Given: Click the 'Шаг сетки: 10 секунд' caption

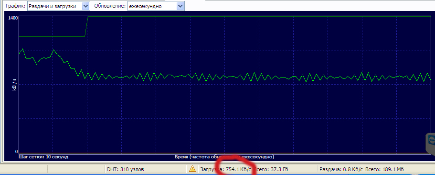Looking at the screenshot, I should pyautogui.click(x=43, y=157).
